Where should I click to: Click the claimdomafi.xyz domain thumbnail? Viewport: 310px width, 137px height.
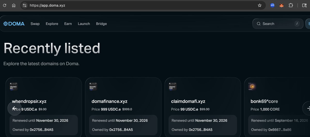[172, 86]
